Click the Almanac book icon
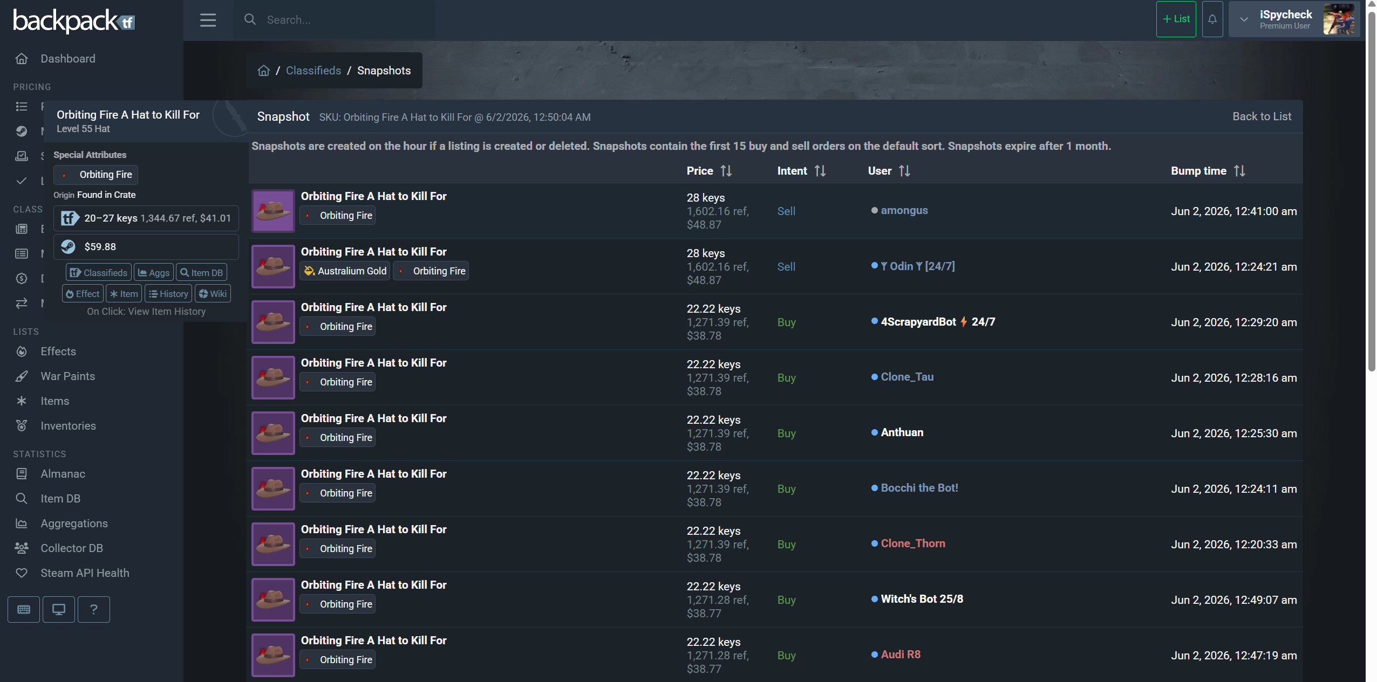 pyautogui.click(x=22, y=474)
